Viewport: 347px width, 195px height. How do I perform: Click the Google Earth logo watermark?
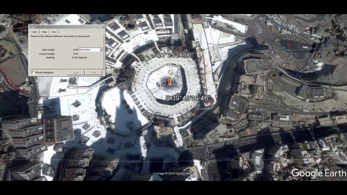point(319,173)
